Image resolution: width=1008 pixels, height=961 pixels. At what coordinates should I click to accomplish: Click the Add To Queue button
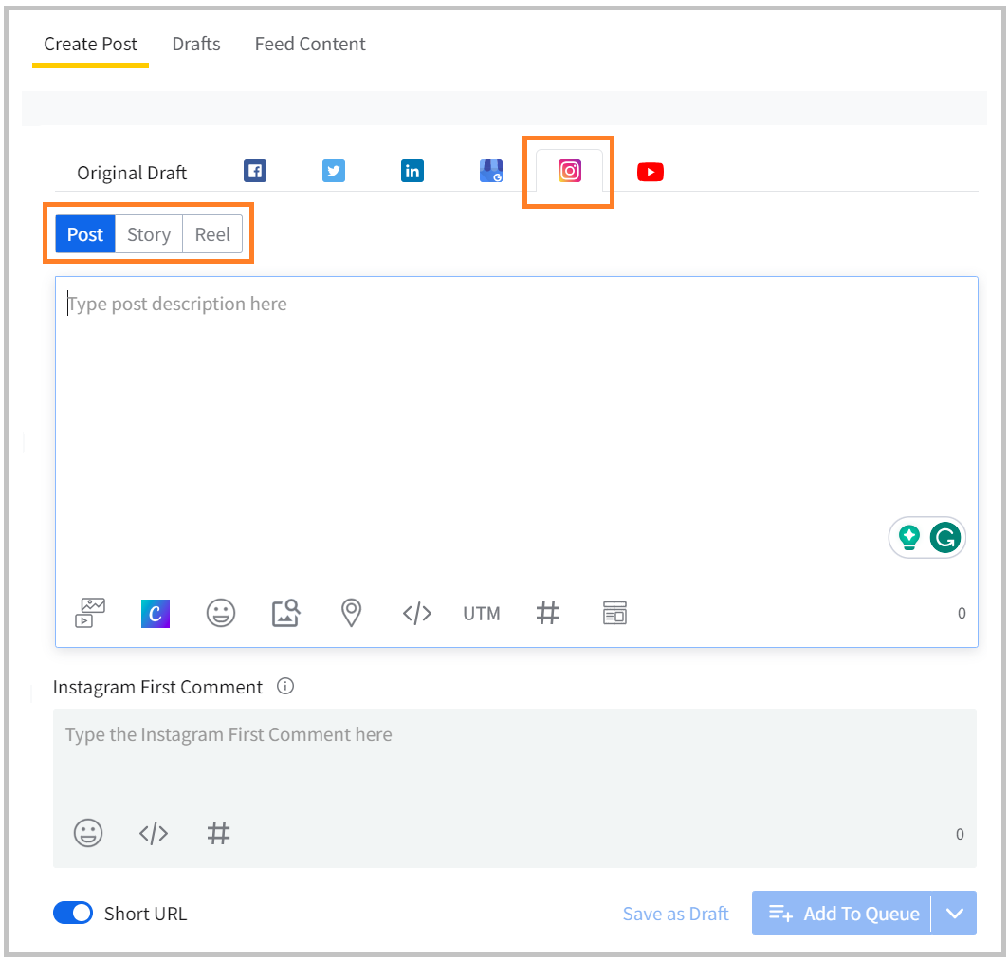(842, 914)
